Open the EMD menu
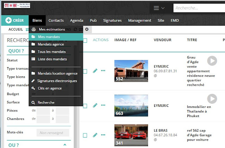 pos(175,20)
